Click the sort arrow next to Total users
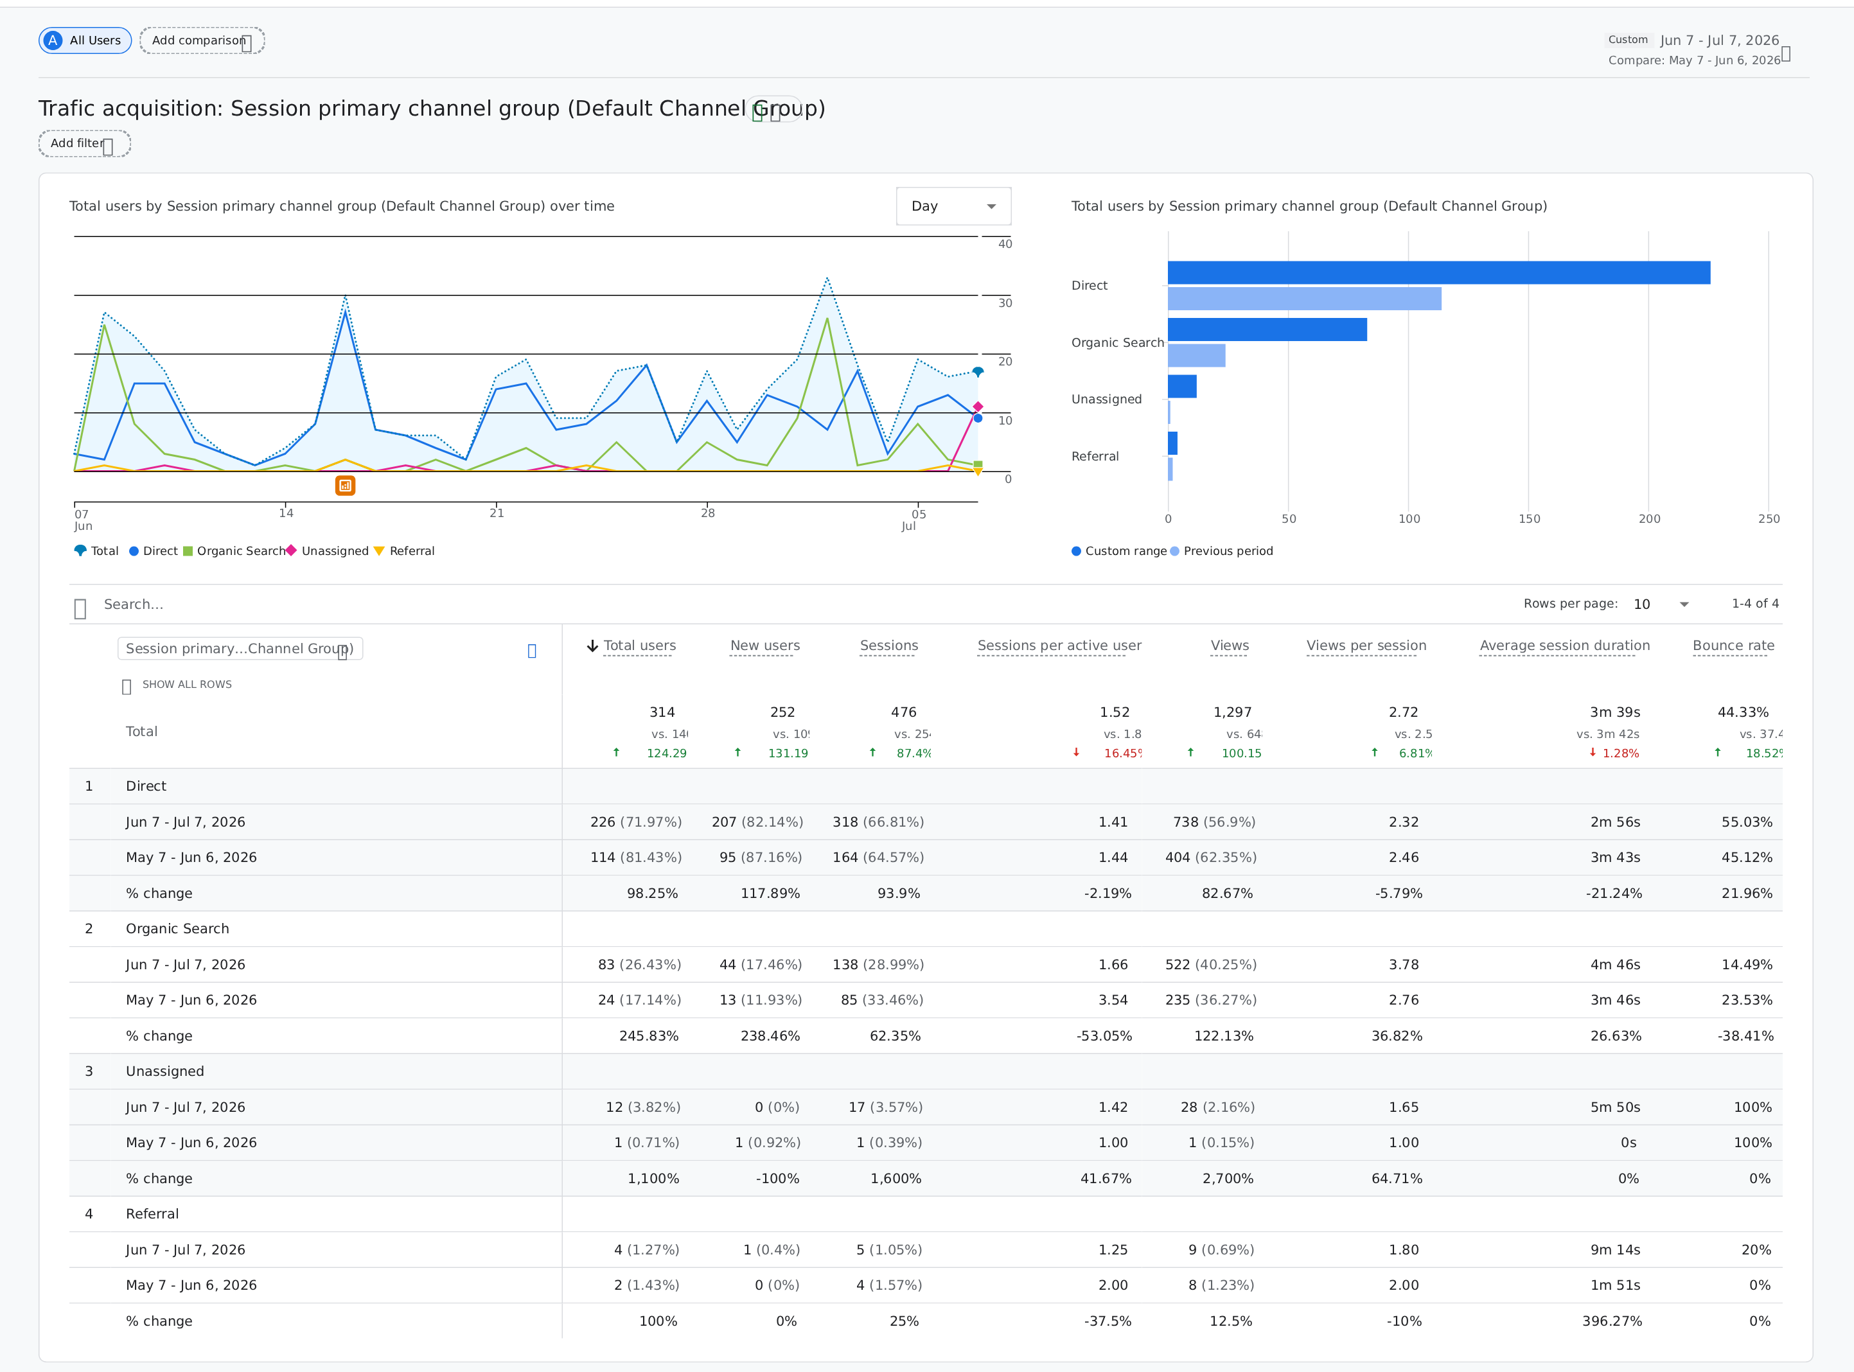This screenshot has width=1854, height=1372. (x=592, y=646)
